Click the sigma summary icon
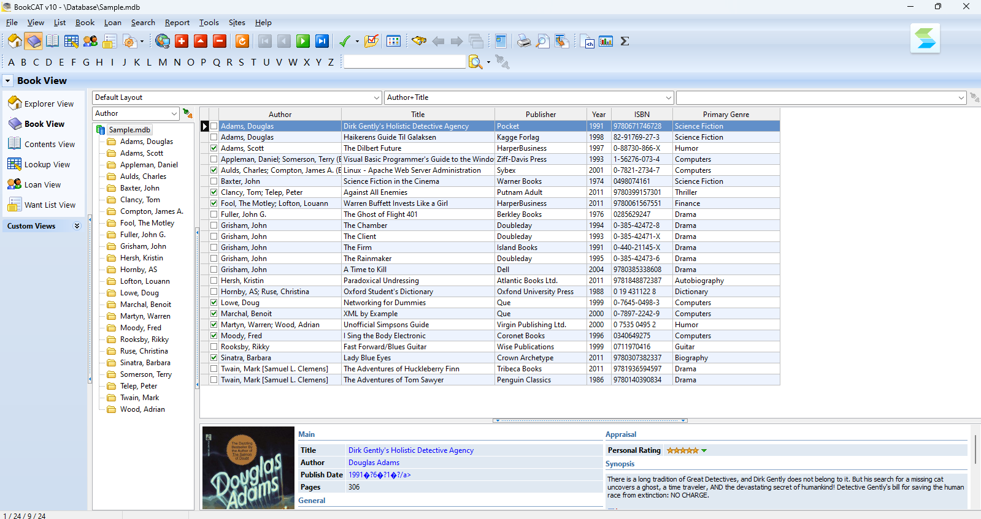This screenshot has height=519, width=981. (625, 41)
